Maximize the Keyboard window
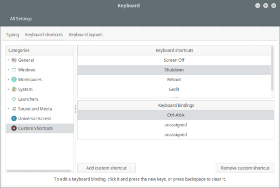This screenshot has height=188, width=280. pyautogui.click(x=266, y=6)
